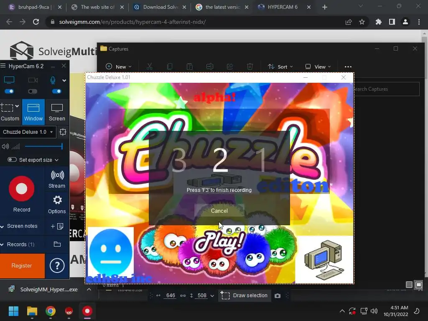Image resolution: width=428 pixels, height=321 pixels.
Task: Bookmark this page with the star
Action: click(362, 22)
